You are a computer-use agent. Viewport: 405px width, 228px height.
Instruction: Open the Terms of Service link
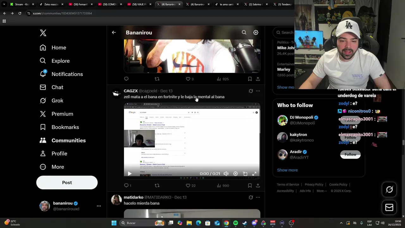pos(288,185)
